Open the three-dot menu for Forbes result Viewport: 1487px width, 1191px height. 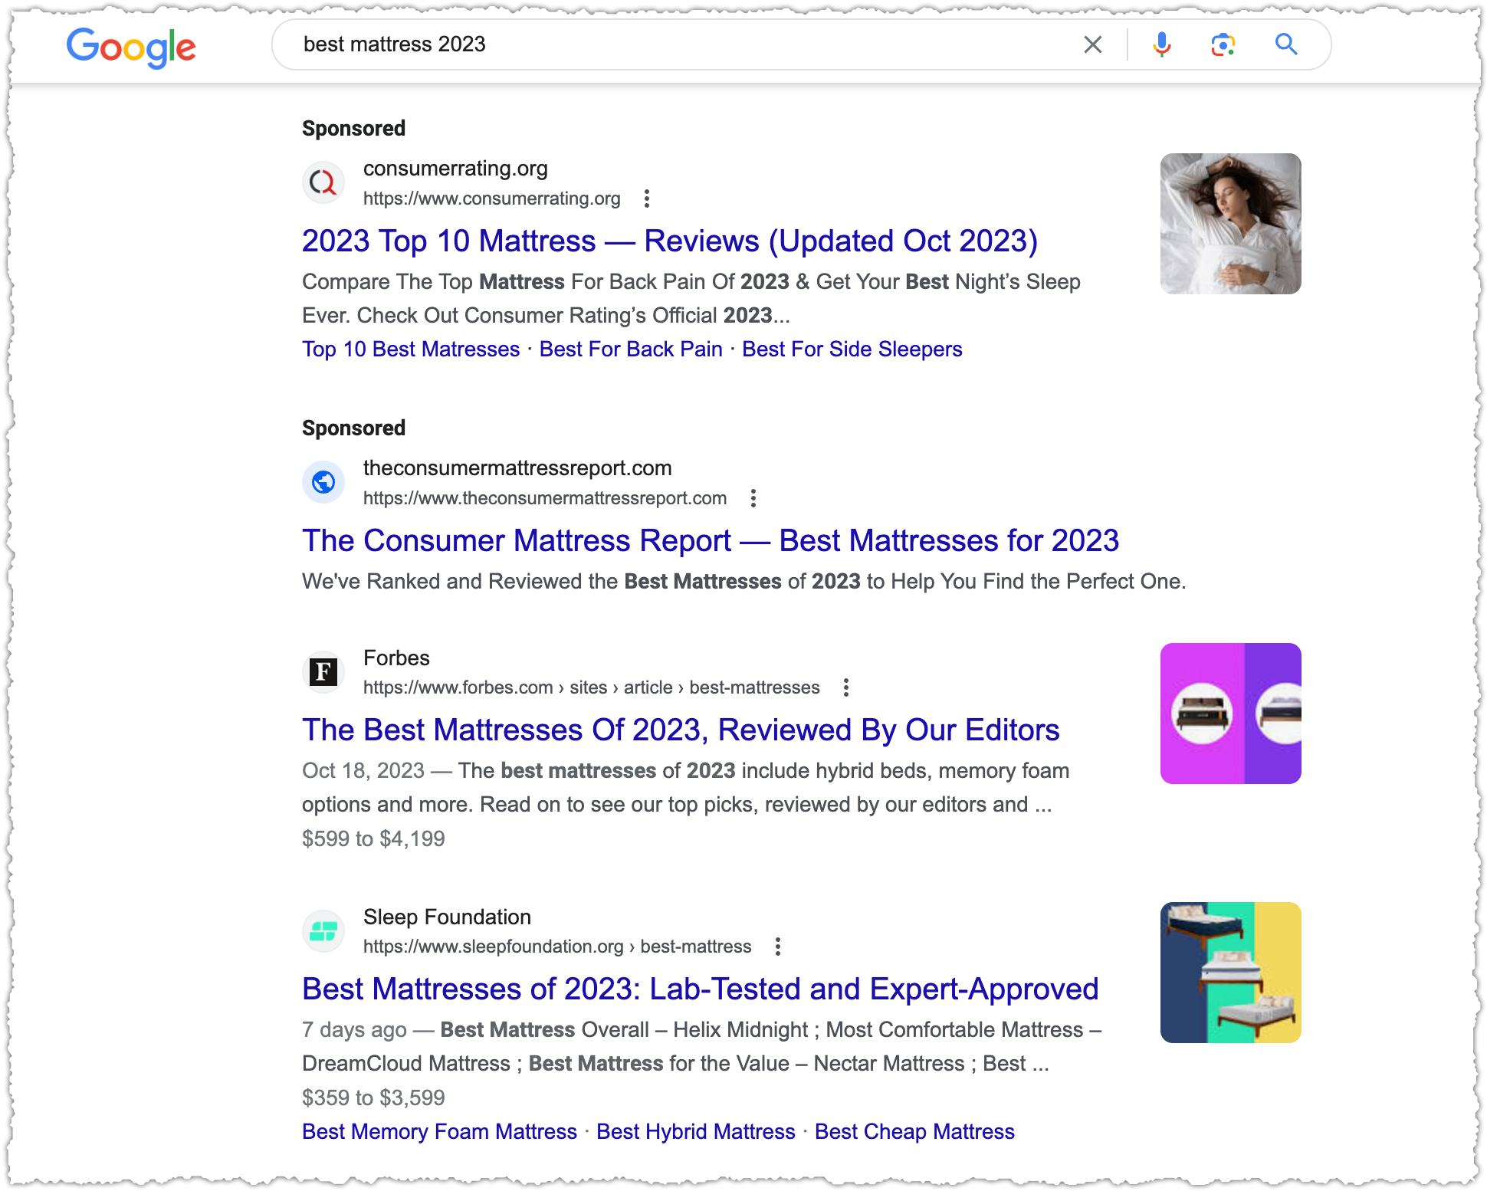tap(846, 687)
